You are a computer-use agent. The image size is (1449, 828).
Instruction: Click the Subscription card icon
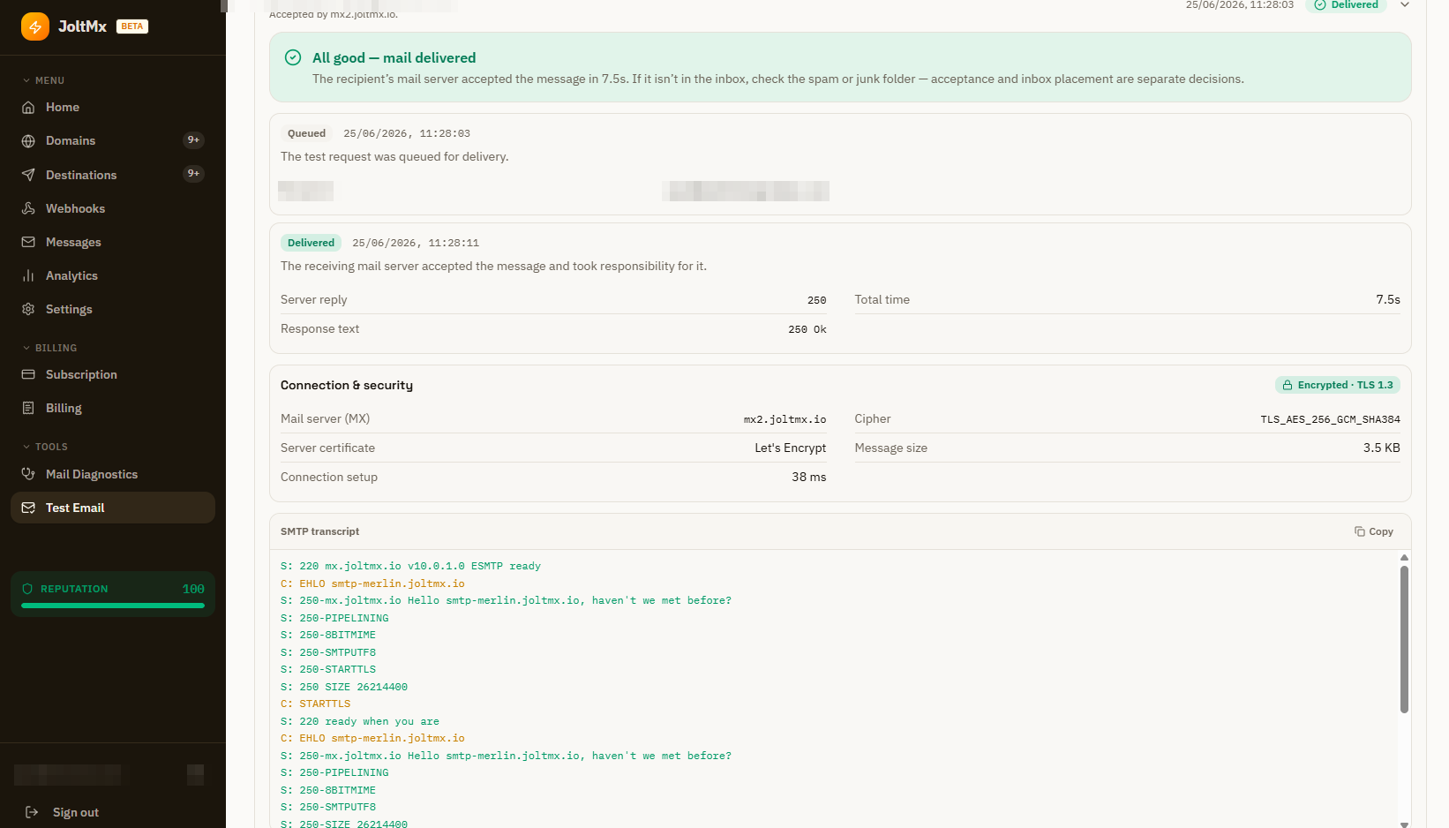(28, 374)
